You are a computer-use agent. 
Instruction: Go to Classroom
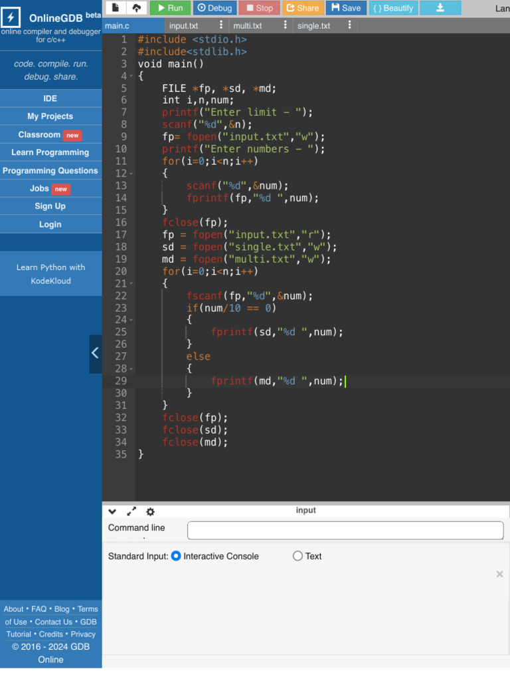click(50, 134)
